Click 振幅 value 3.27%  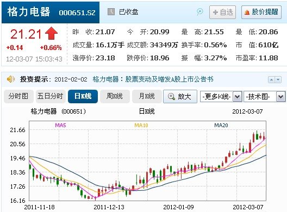coord(215,58)
